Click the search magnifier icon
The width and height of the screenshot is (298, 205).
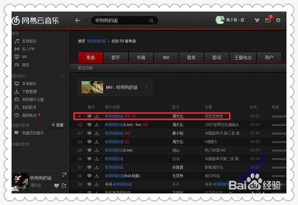151,21
